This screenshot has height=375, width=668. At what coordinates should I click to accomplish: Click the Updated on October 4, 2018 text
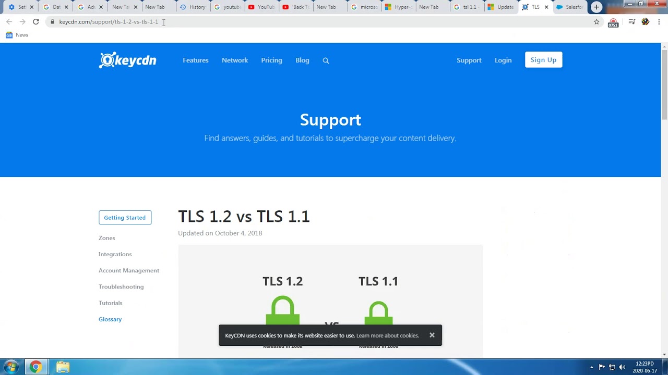click(x=220, y=233)
